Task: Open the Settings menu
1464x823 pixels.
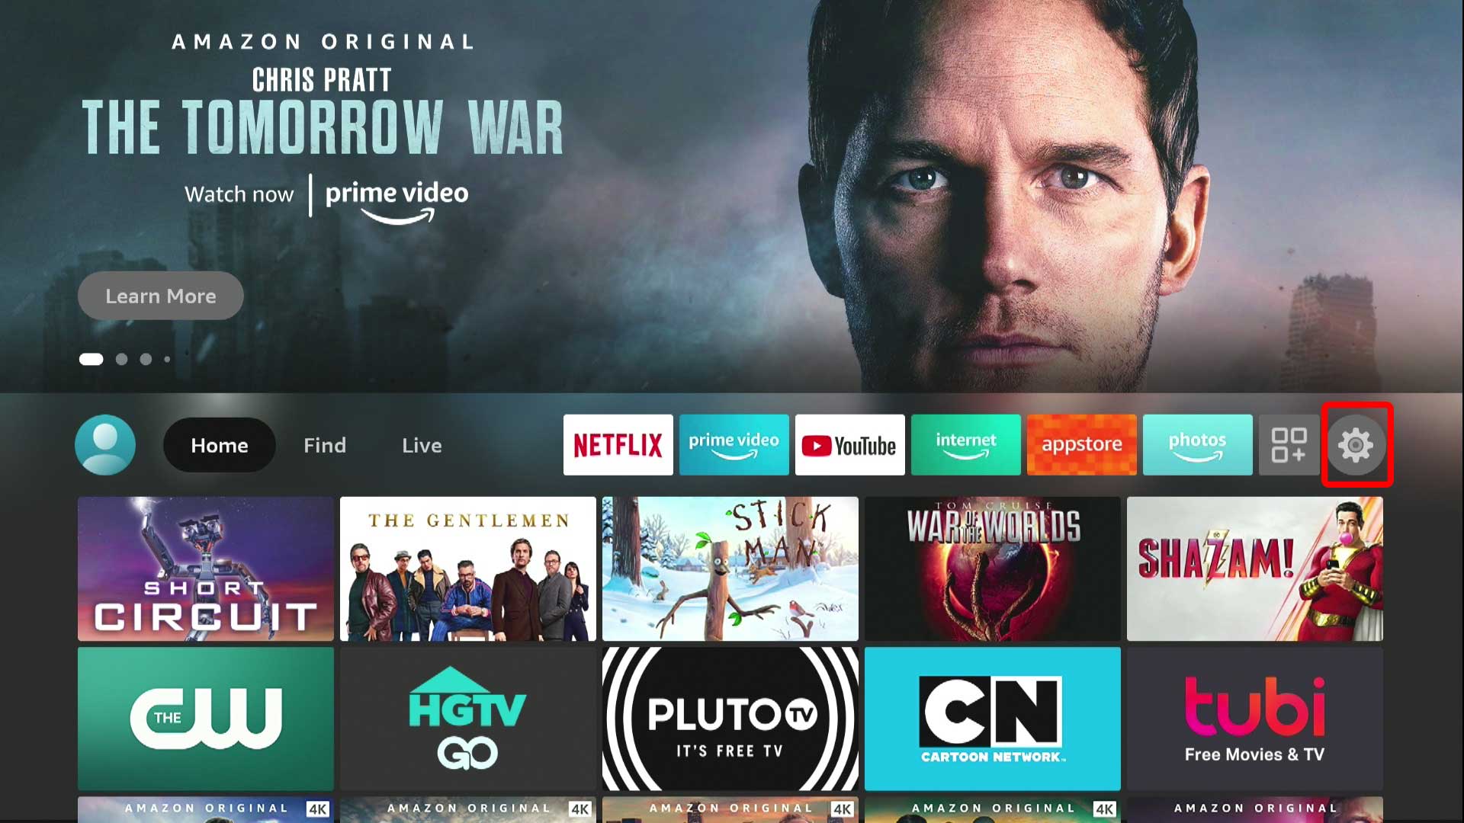Action: click(x=1356, y=444)
